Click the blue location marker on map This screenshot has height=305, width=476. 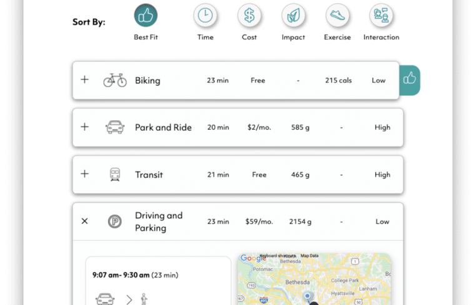point(307,296)
